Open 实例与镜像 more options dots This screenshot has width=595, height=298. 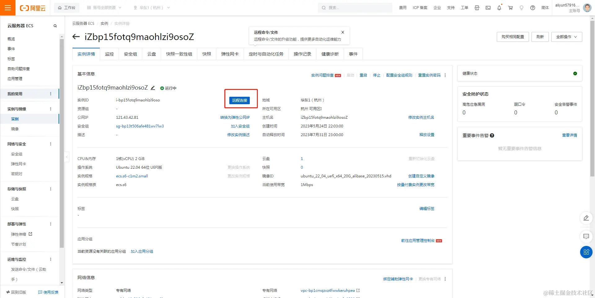51,109
